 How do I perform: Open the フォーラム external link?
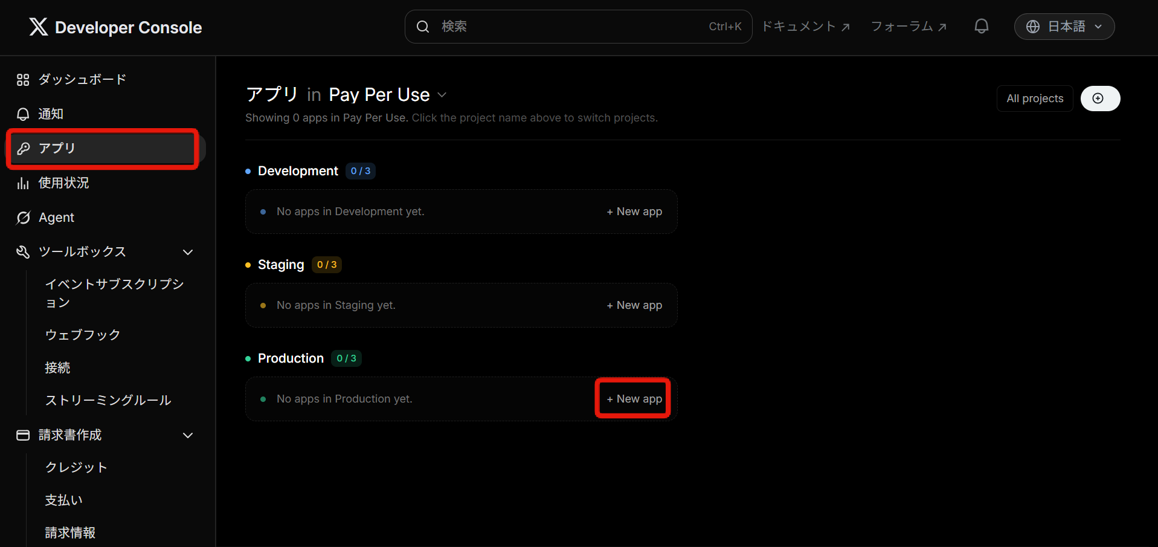point(909,27)
